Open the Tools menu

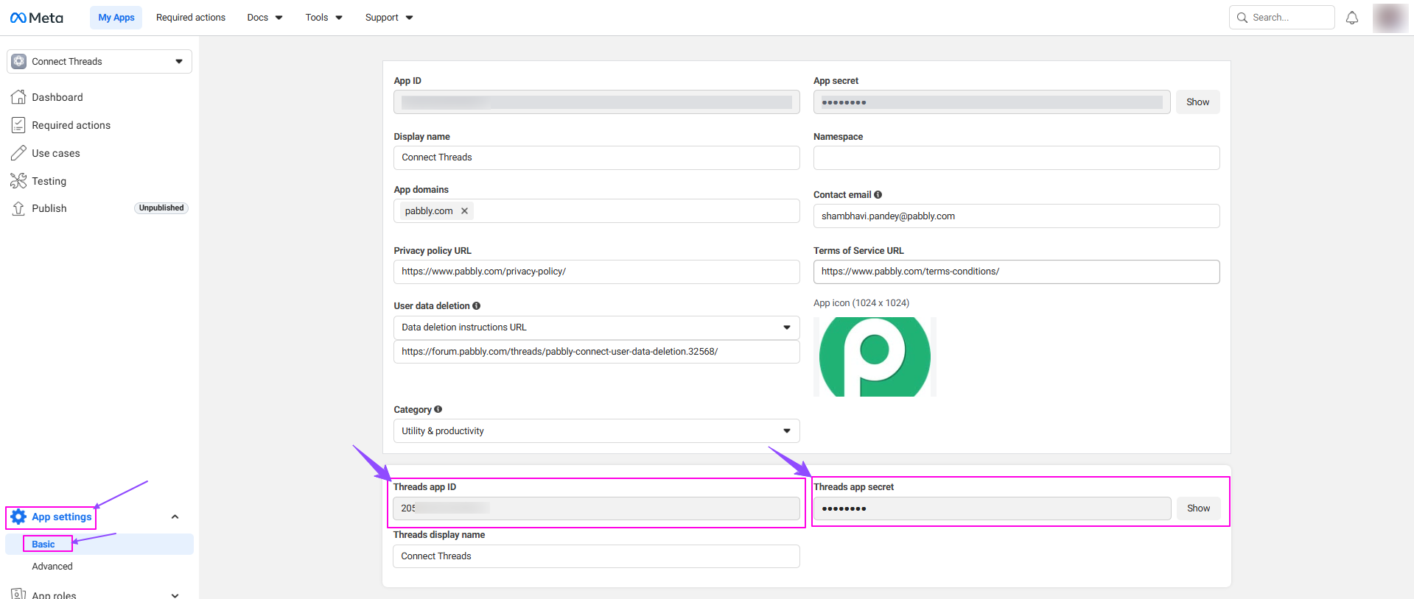(323, 18)
